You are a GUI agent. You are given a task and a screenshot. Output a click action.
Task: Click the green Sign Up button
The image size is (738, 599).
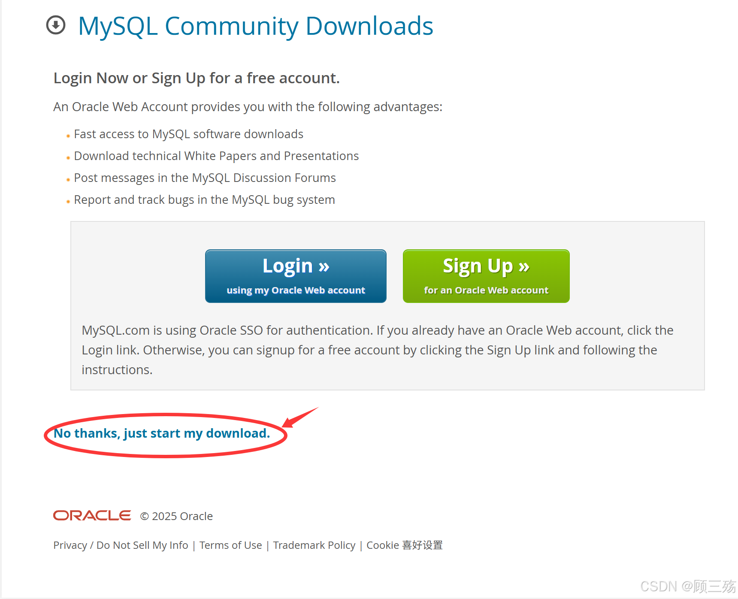(486, 276)
